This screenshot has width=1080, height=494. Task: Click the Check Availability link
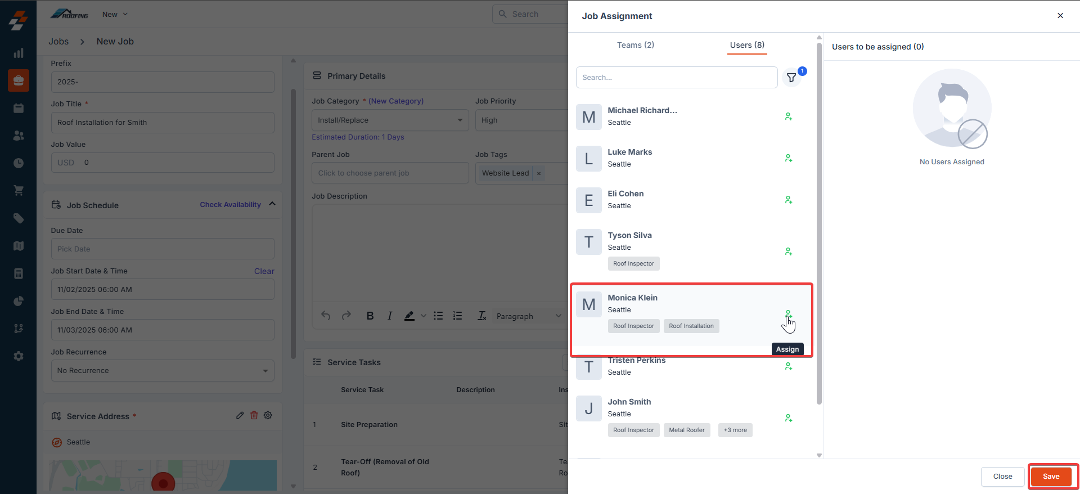point(231,205)
